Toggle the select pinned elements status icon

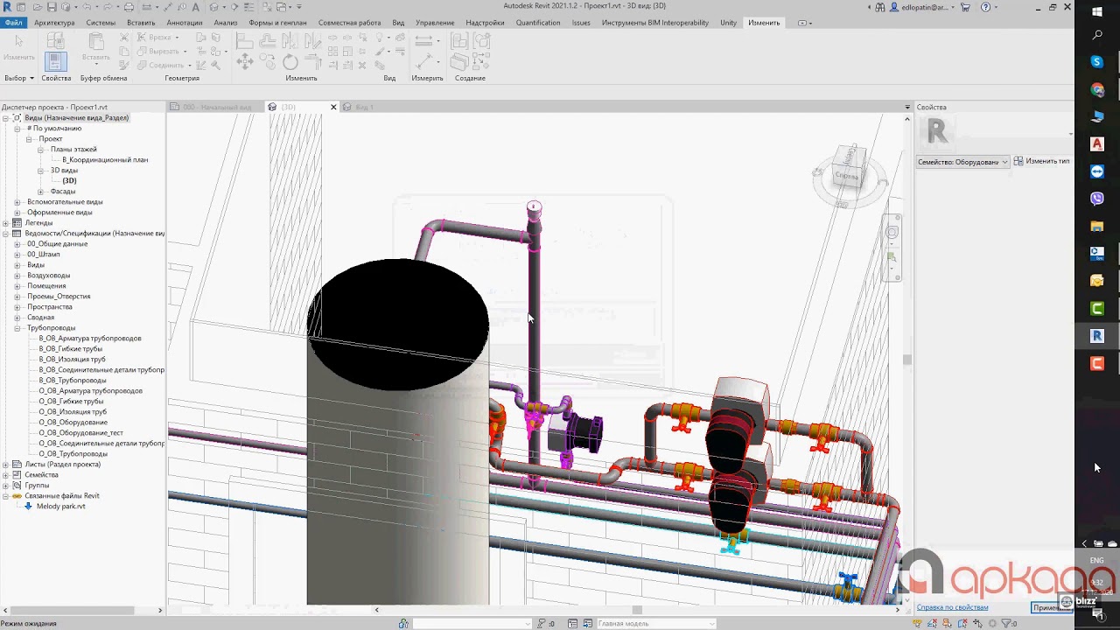947,624
